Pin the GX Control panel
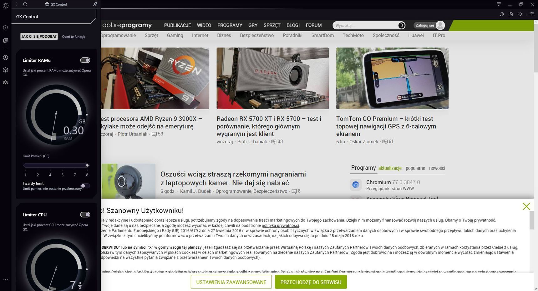538x291 pixels. click(x=95, y=4)
